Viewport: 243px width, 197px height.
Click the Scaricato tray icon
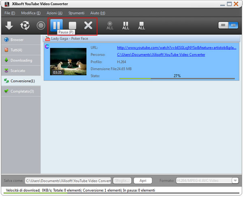point(6,71)
